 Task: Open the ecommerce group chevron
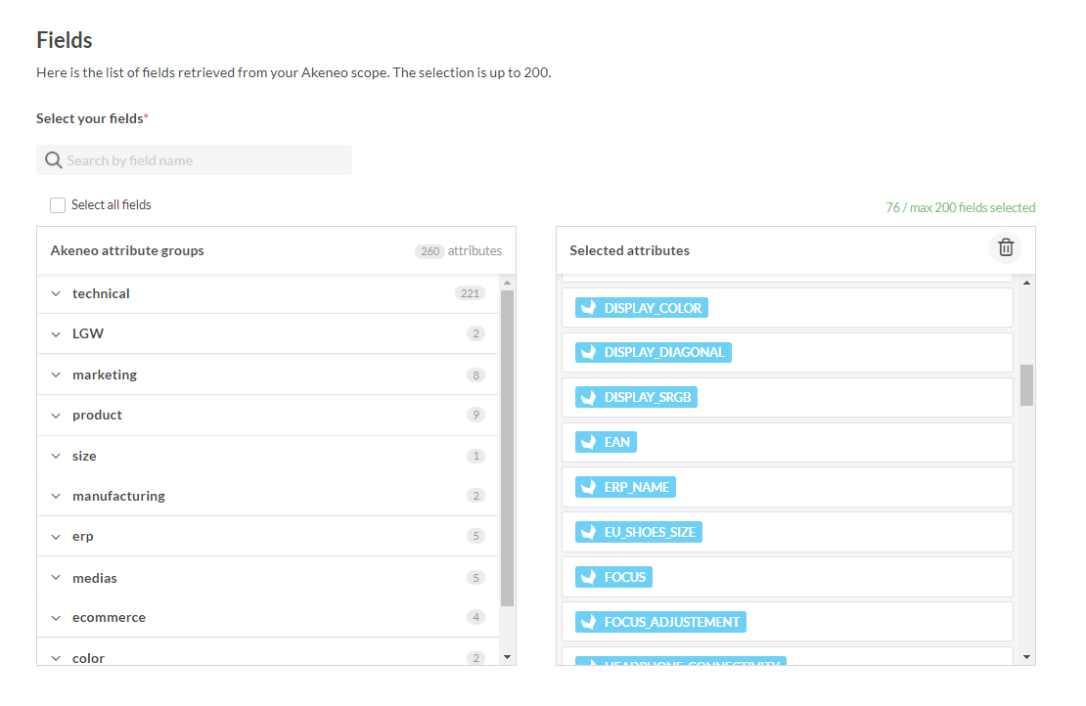(x=56, y=617)
